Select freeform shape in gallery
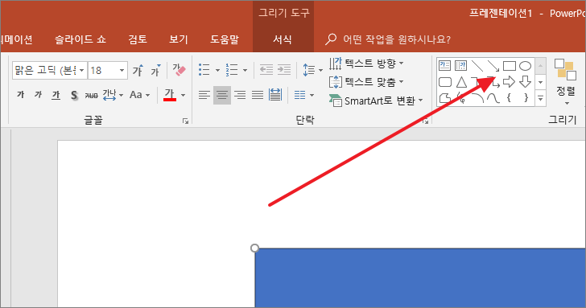 (444, 98)
